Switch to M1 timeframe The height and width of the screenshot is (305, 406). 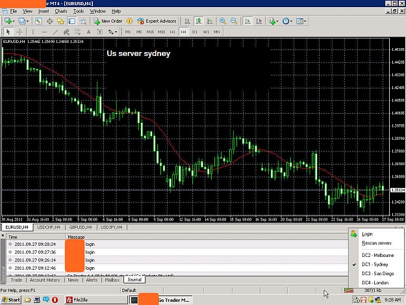click(x=128, y=32)
